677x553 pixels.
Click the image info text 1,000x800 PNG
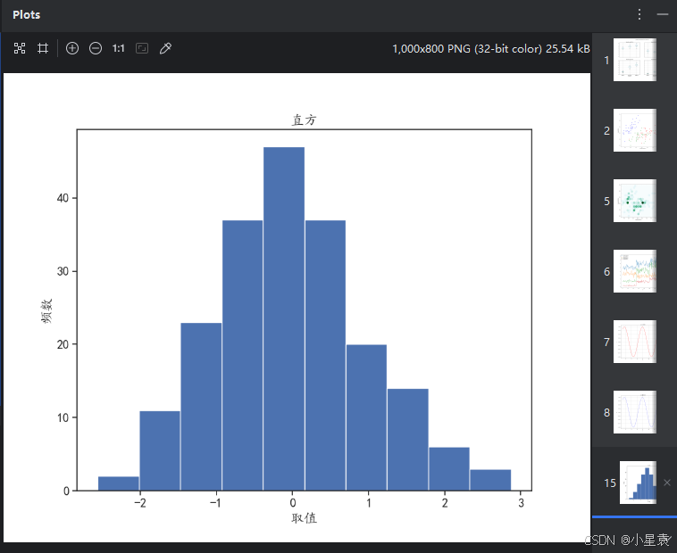(491, 49)
